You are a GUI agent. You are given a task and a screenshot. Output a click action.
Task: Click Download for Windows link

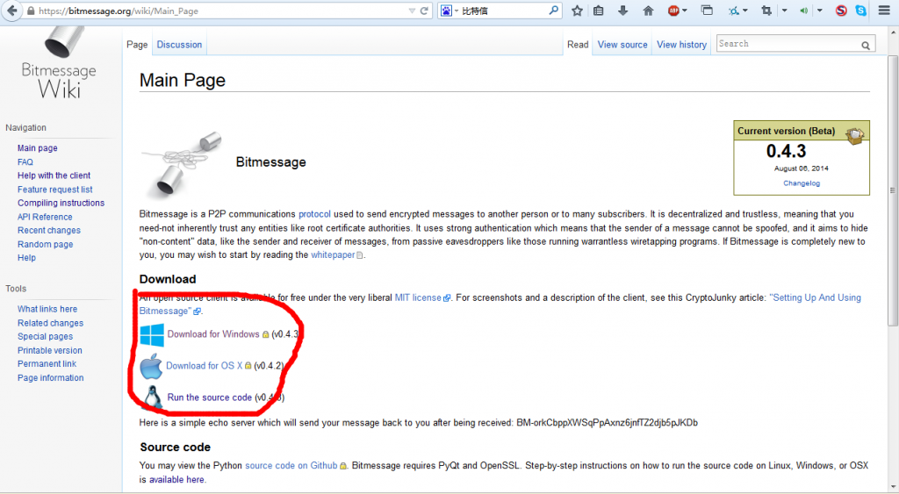pos(213,334)
